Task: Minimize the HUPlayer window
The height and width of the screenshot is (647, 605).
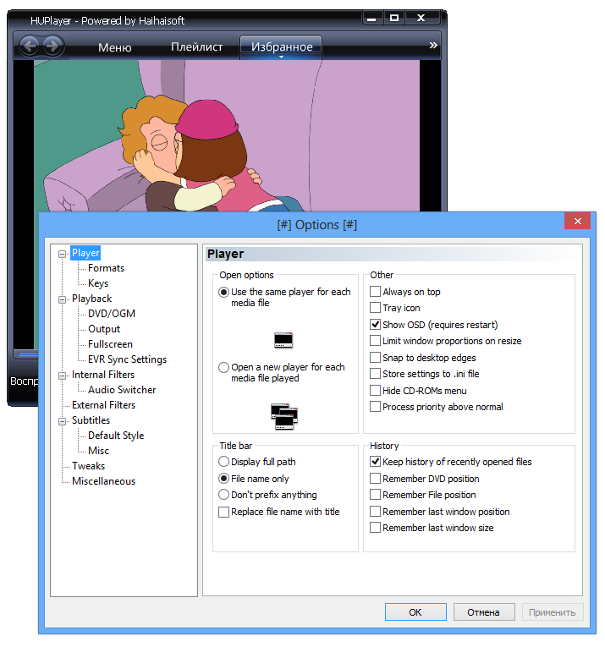Action: coord(371,18)
